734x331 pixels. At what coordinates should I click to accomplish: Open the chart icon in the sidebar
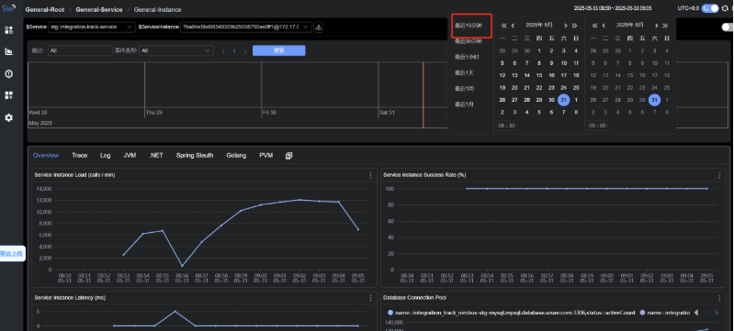point(9,51)
